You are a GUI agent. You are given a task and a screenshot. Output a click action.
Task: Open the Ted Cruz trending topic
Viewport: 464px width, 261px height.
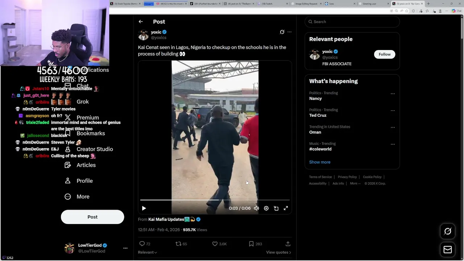(318, 115)
